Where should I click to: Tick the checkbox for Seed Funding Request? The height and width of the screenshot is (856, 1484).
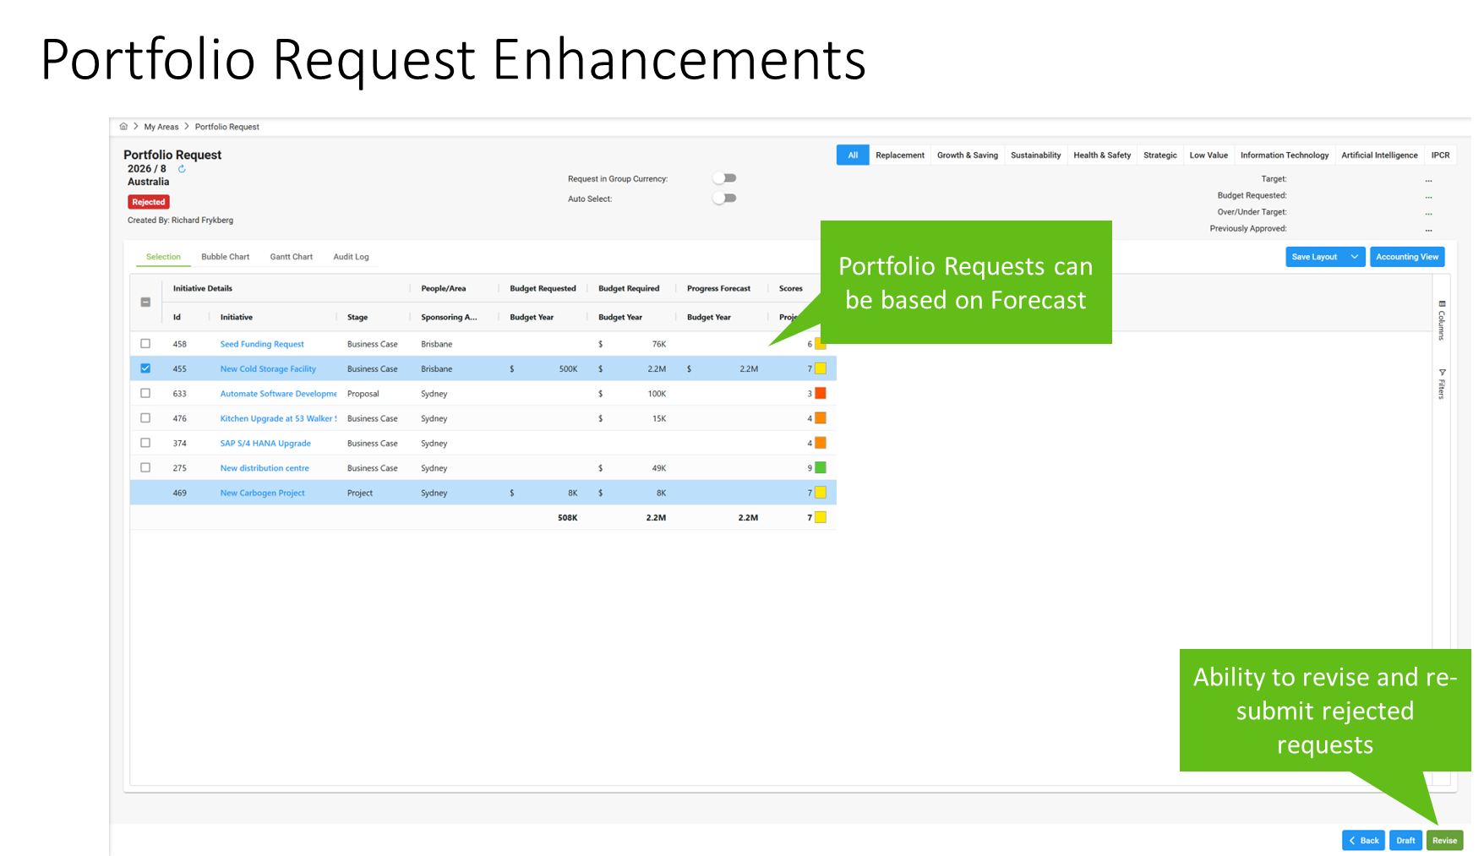(x=145, y=344)
